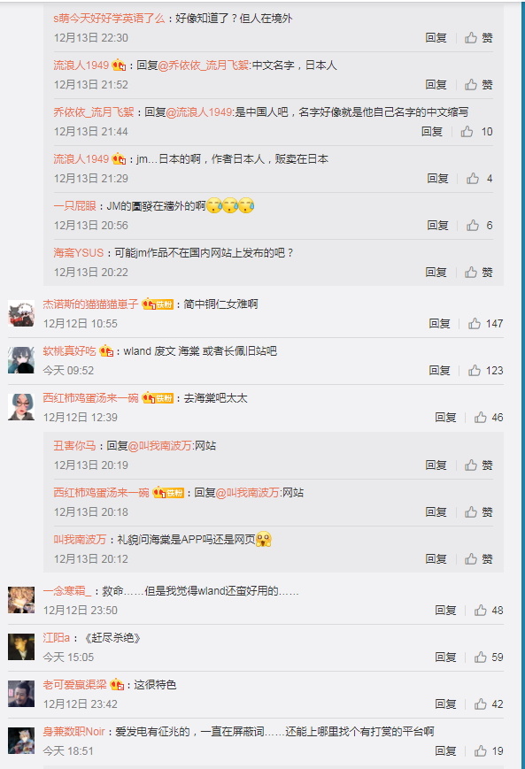Image resolution: width=525 pixels, height=769 pixels.
Task: Like 一念寒霜_'s comment about wland
Action: click(488, 610)
